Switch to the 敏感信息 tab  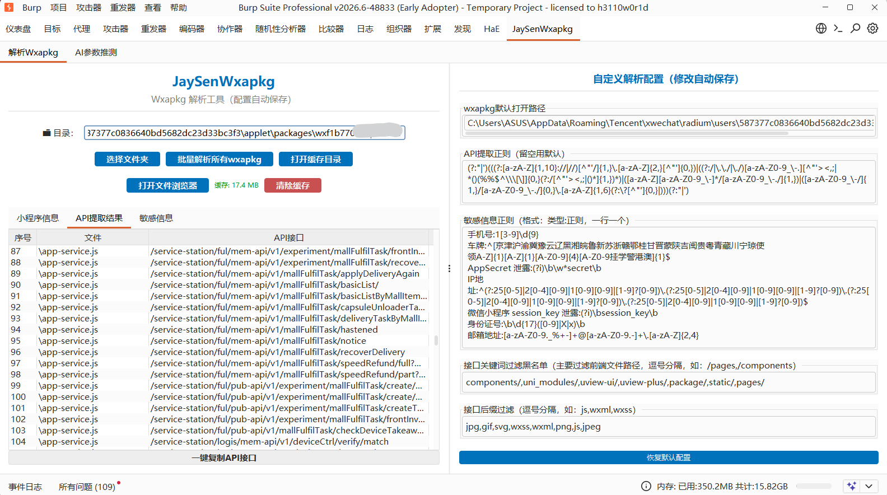coord(156,218)
